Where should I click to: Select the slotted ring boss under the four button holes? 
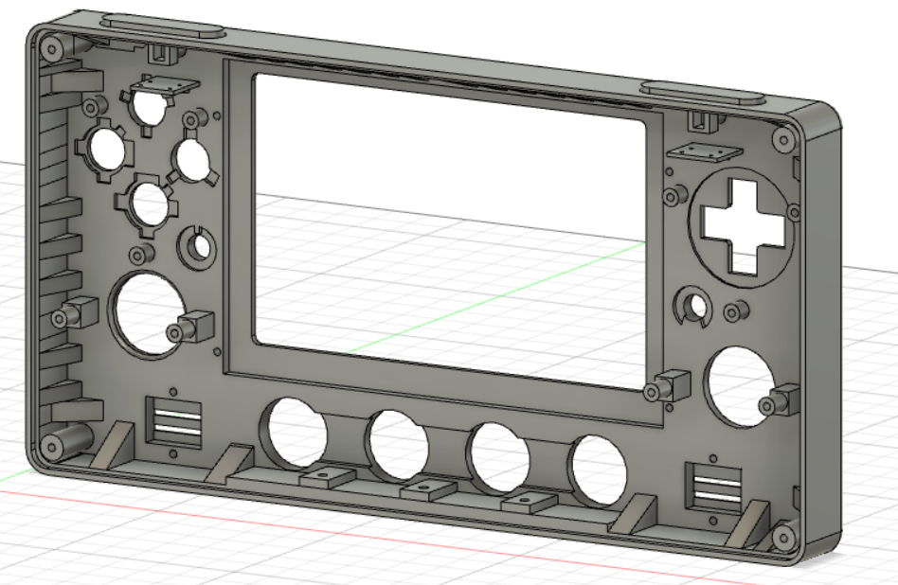(x=197, y=247)
